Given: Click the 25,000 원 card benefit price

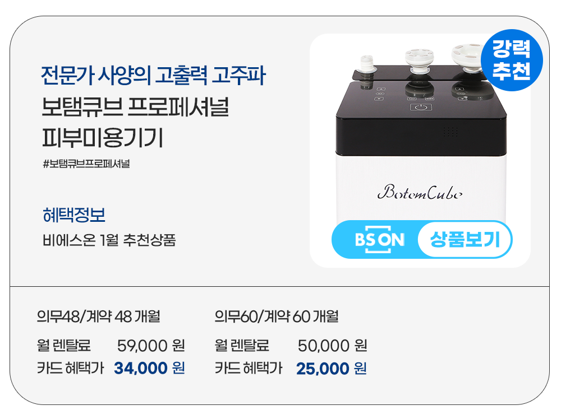Looking at the screenshot, I should pyautogui.click(x=331, y=368).
